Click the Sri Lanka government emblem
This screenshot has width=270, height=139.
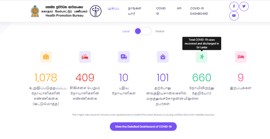35,11
